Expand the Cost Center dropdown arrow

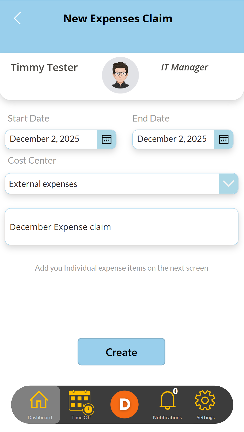pos(228,184)
